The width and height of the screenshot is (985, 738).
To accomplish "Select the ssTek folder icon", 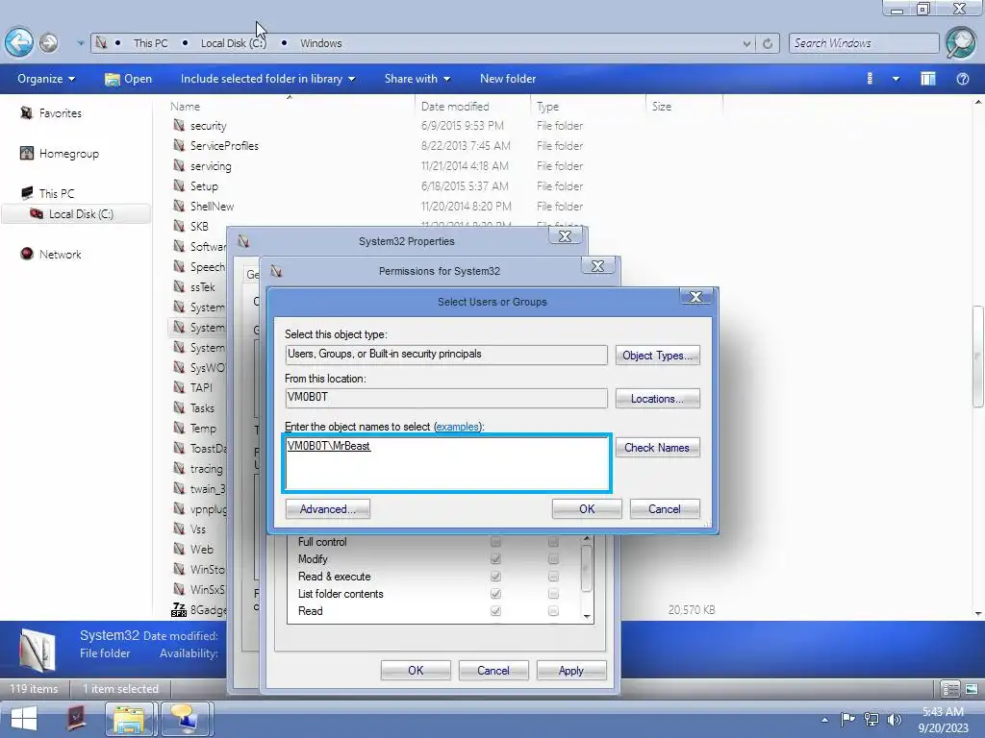I will coord(179,286).
